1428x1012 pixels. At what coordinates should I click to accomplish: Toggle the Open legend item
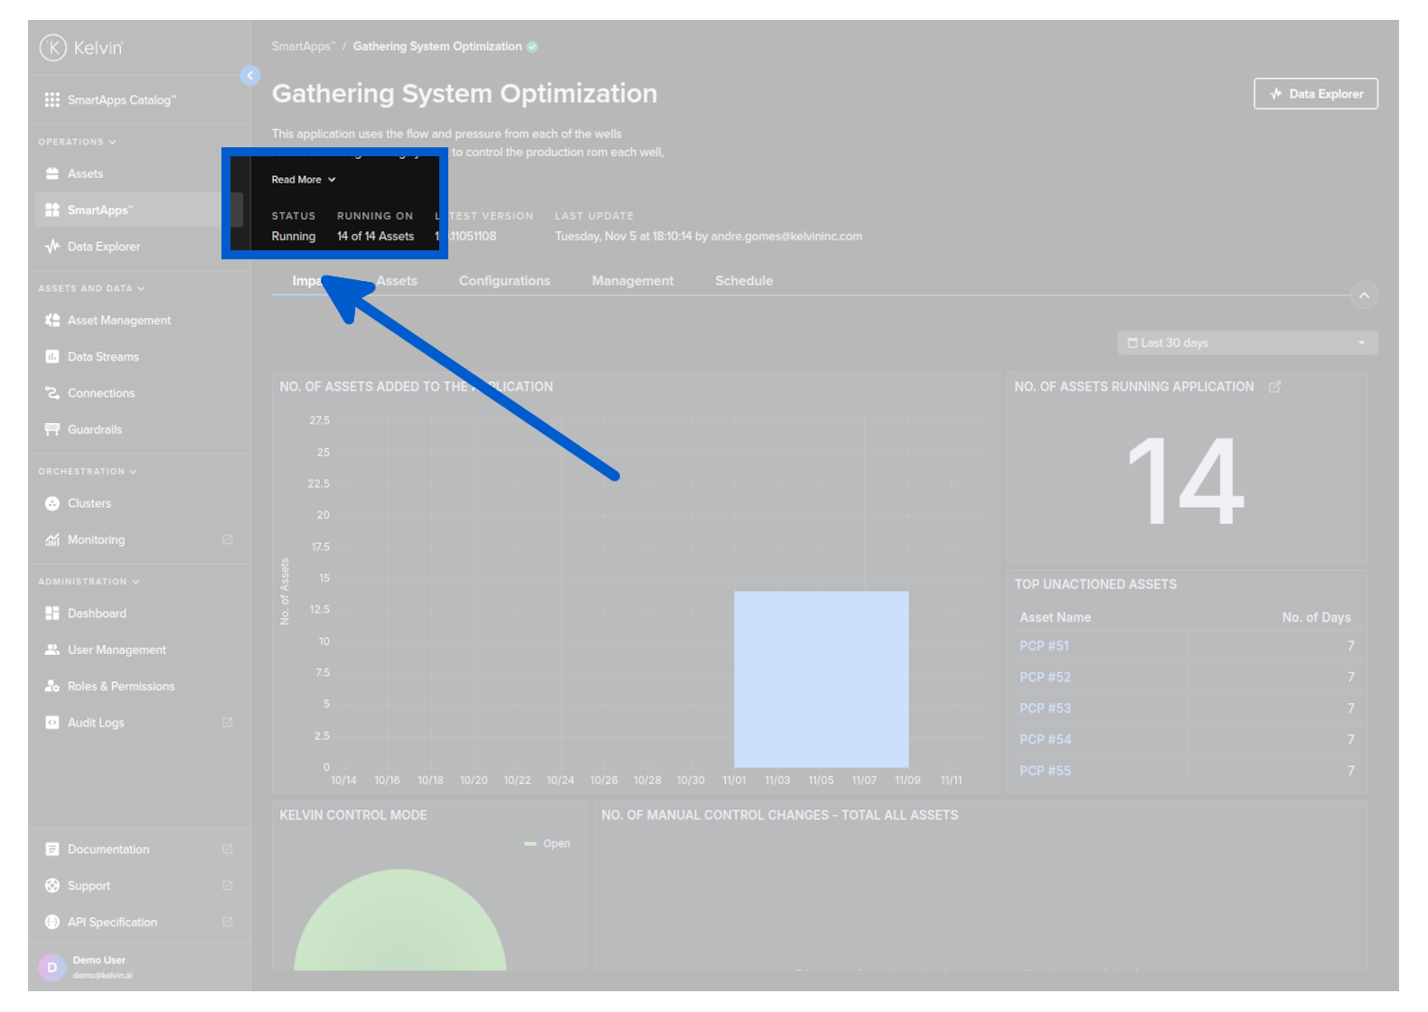548,844
